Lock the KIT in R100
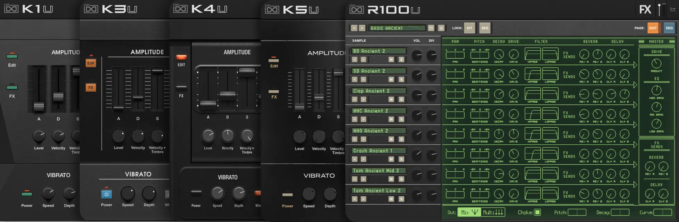The width and height of the screenshot is (679, 222). (x=470, y=28)
